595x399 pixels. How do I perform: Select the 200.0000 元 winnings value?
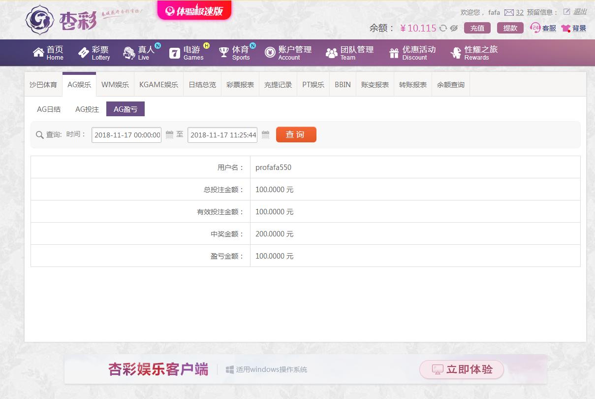pyautogui.click(x=274, y=234)
